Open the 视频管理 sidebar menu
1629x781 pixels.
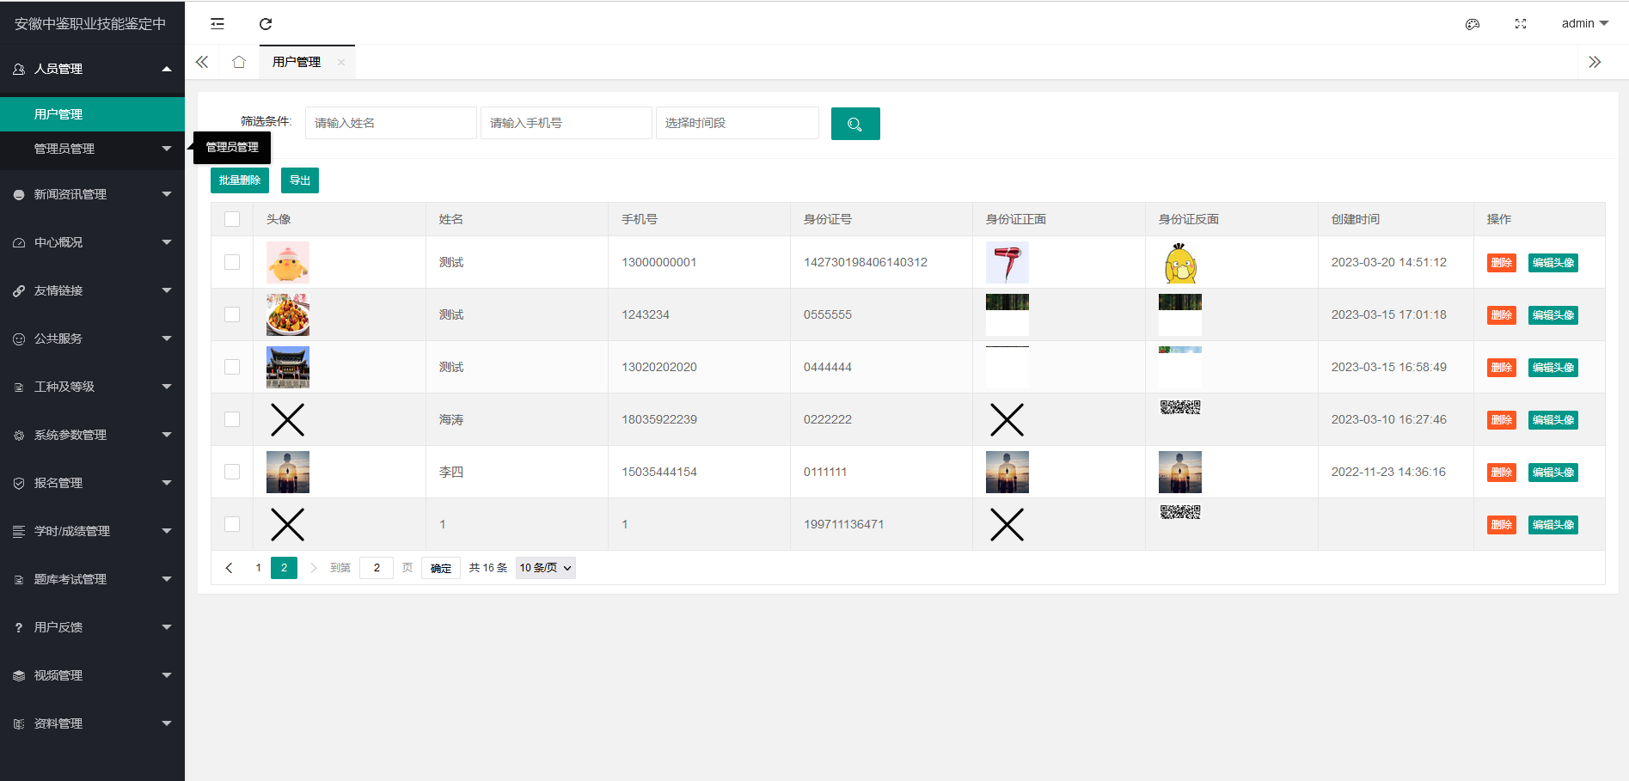coord(92,675)
